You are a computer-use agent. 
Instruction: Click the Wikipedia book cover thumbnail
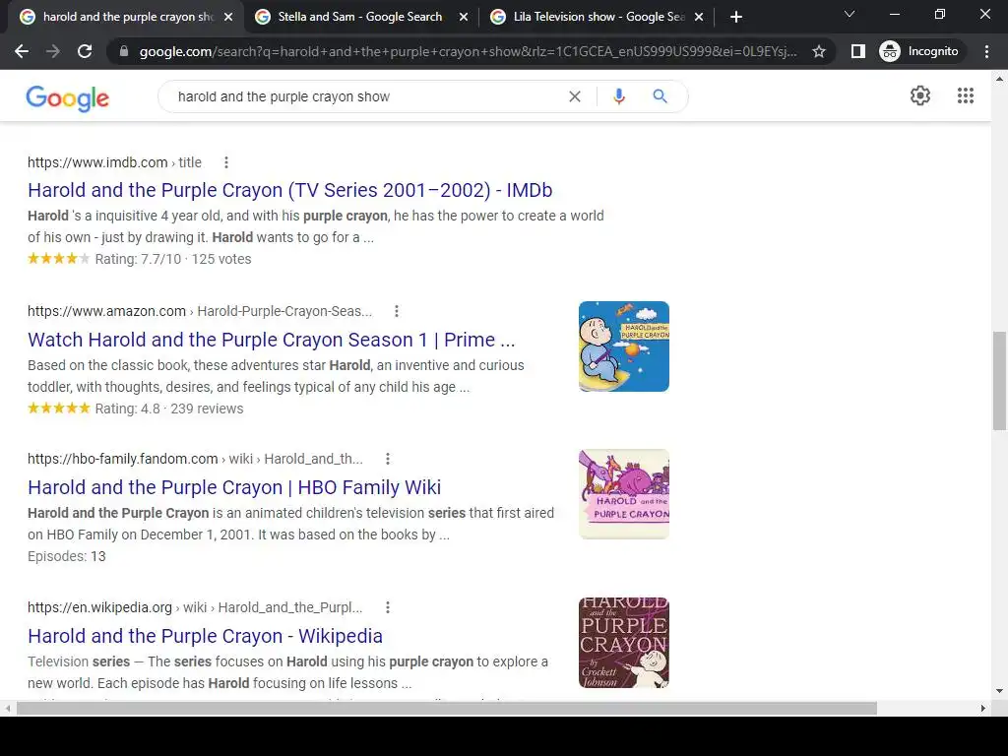point(623,643)
